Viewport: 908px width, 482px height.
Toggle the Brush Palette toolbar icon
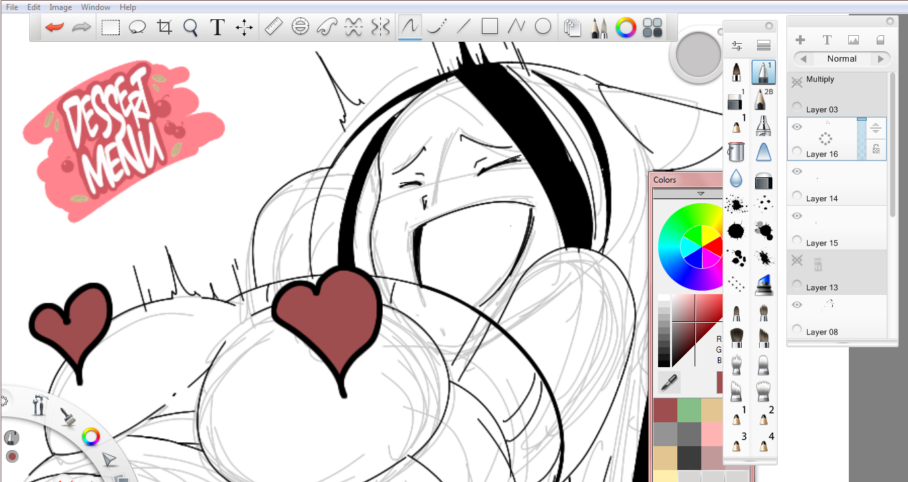click(x=599, y=27)
